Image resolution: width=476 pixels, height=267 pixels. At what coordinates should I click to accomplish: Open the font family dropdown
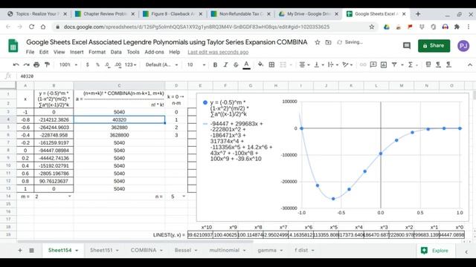point(161,65)
